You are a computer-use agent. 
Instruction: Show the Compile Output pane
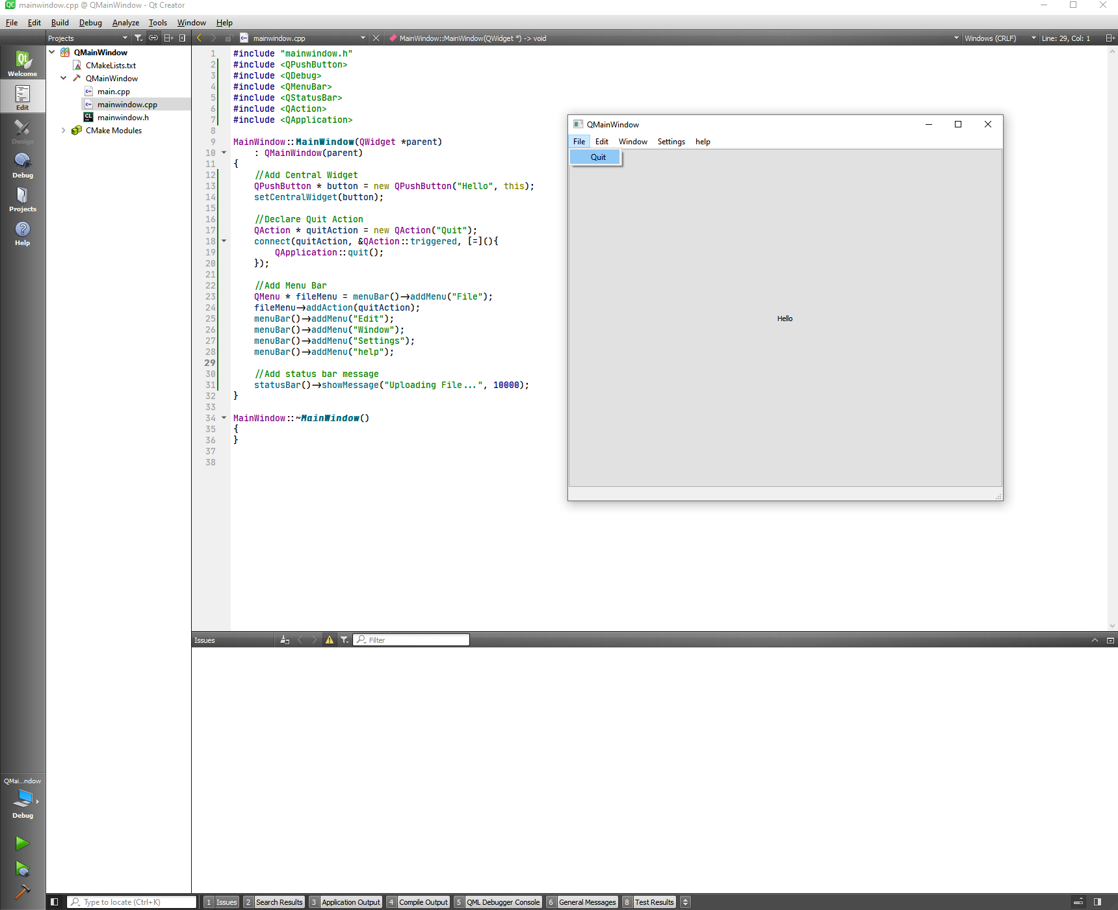click(417, 902)
